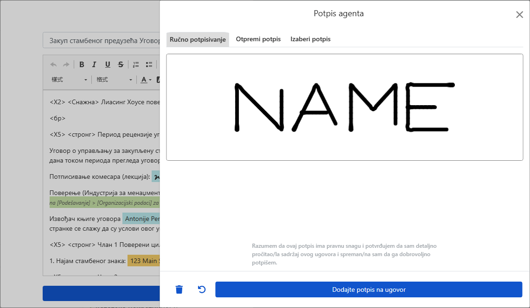
Task: Toggle strikethrough formatting in editor
Action: coord(121,64)
